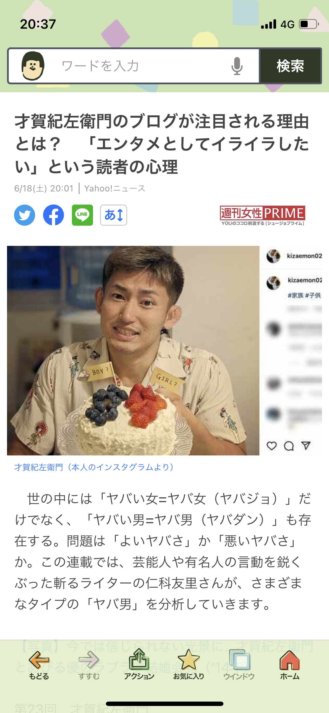
Task: Tap the character mascot icon in search bar
Action: 33,66
